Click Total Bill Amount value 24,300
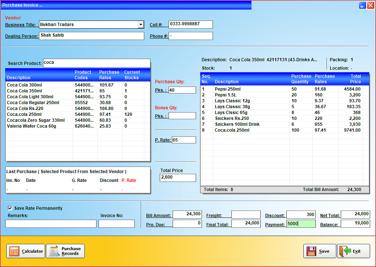This screenshot has height=267, width=376. pos(354,190)
